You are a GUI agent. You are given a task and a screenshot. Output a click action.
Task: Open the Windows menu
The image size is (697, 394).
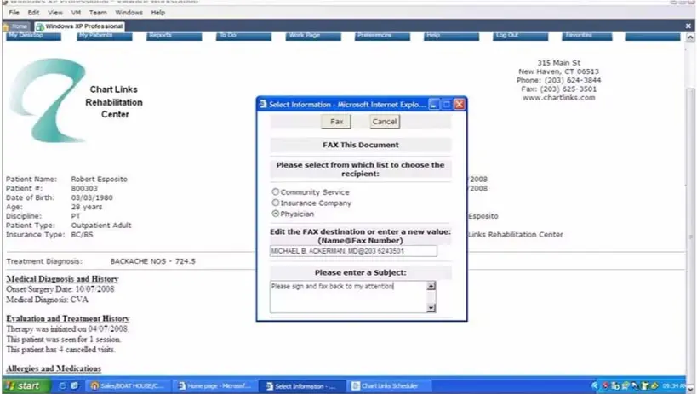pos(129,13)
